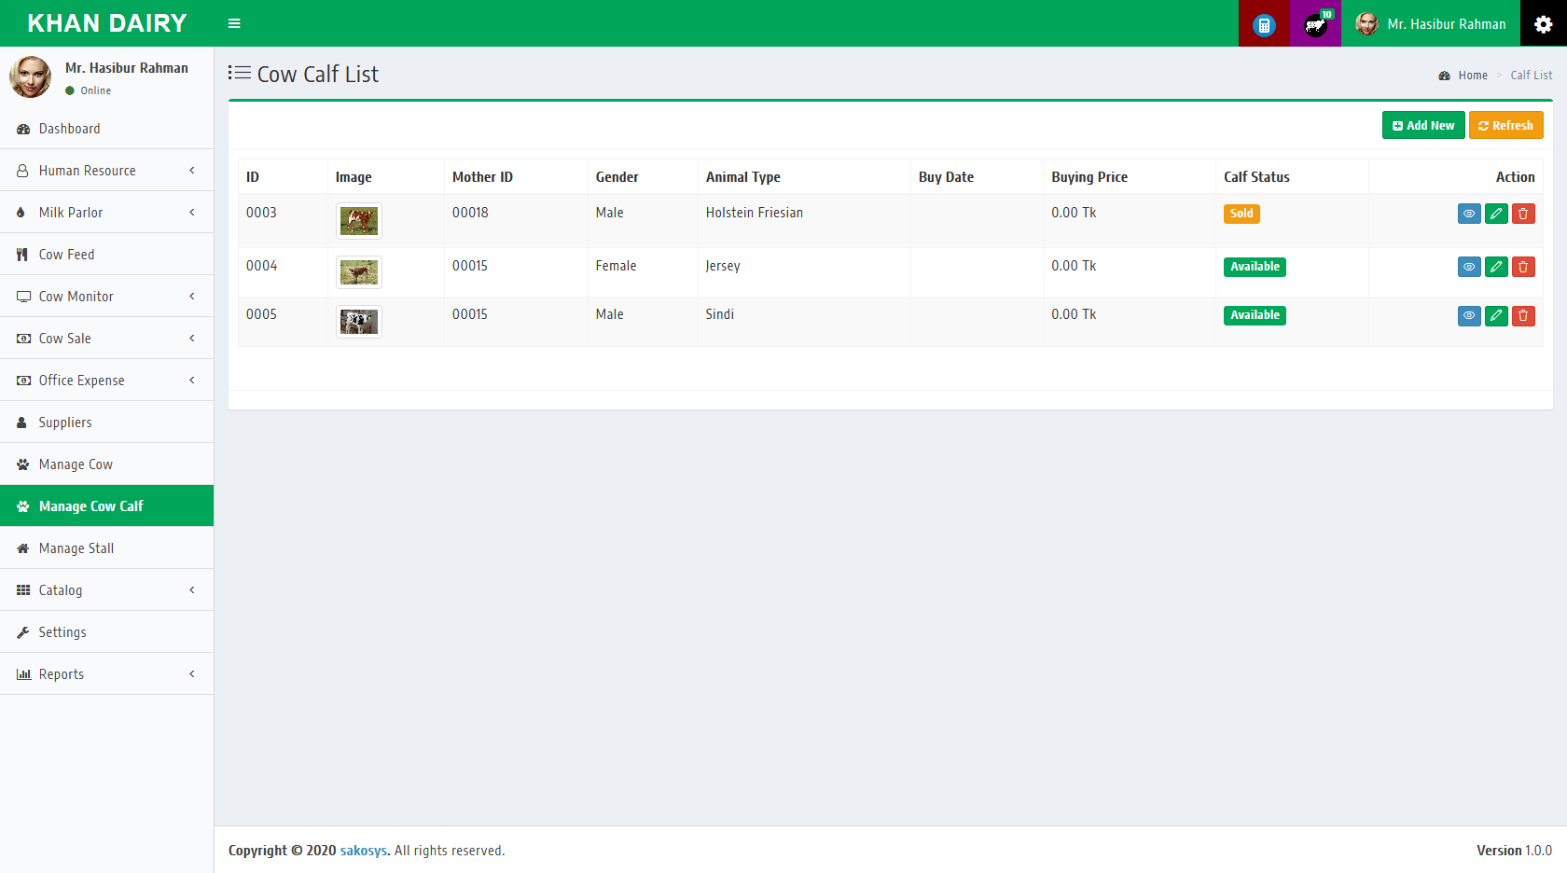
Task: Click the Add New button
Action: [1422, 125]
